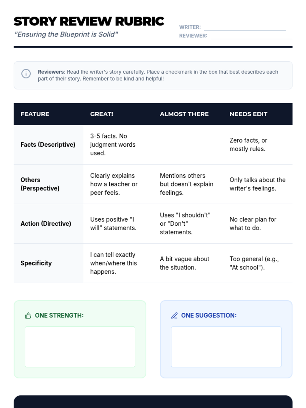The width and height of the screenshot is (306, 408).
Task: Click the Reviewer name line
Action: [x=251, y=36]
